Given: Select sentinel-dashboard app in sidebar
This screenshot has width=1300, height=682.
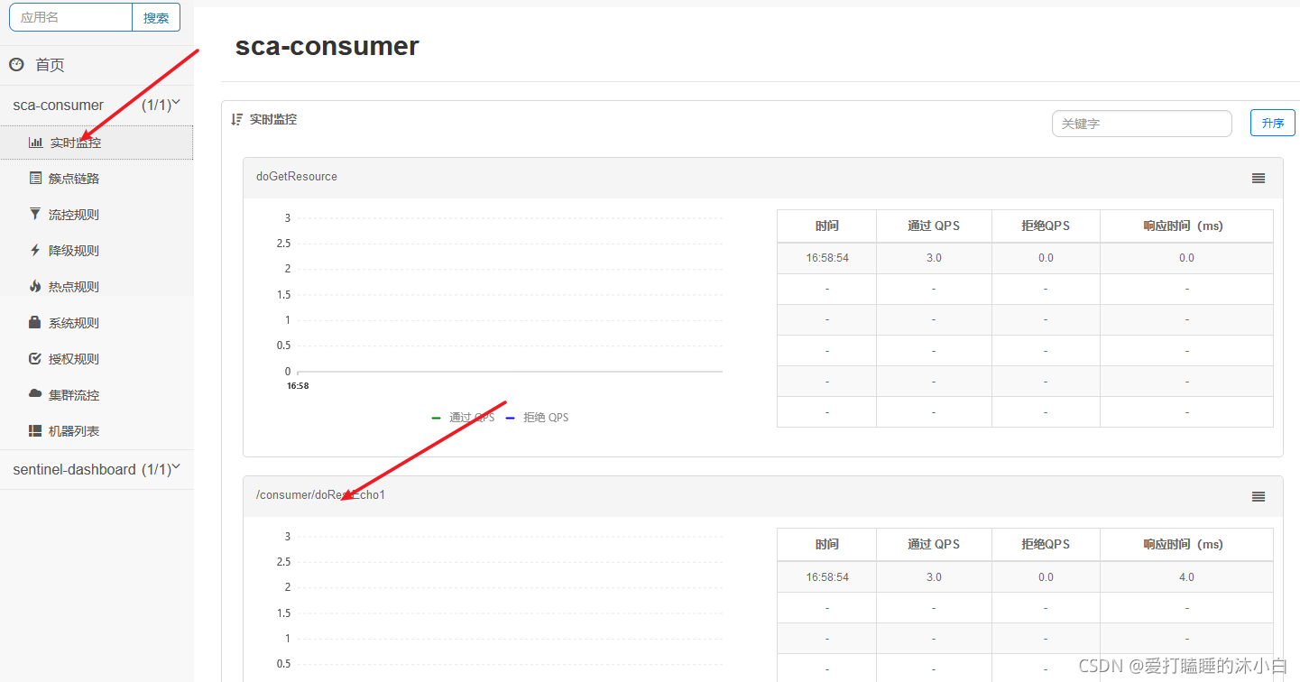Looking at the screenshot, I should coord(74,469).
